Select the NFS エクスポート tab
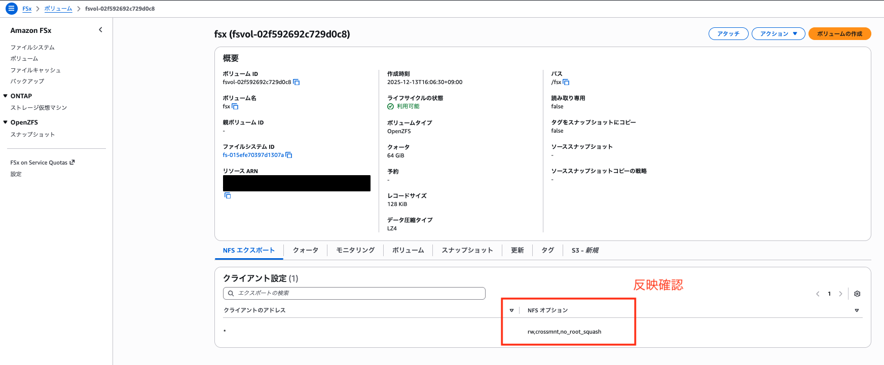The width and height of the screenshot is (884, 365). click(248, 250)
